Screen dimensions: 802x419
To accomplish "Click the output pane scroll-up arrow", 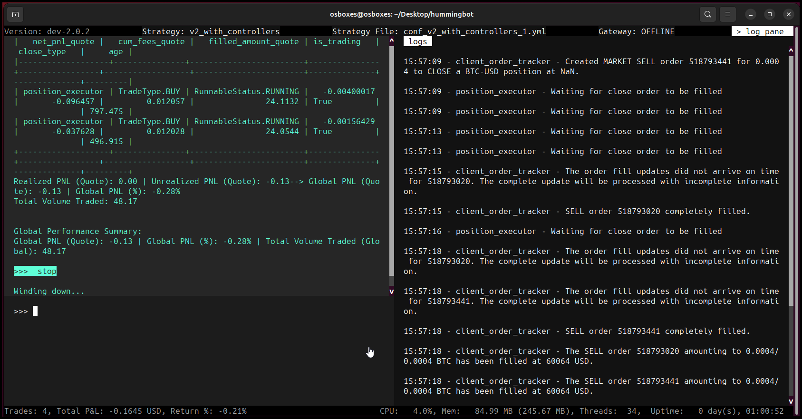I will pos(392,41).
